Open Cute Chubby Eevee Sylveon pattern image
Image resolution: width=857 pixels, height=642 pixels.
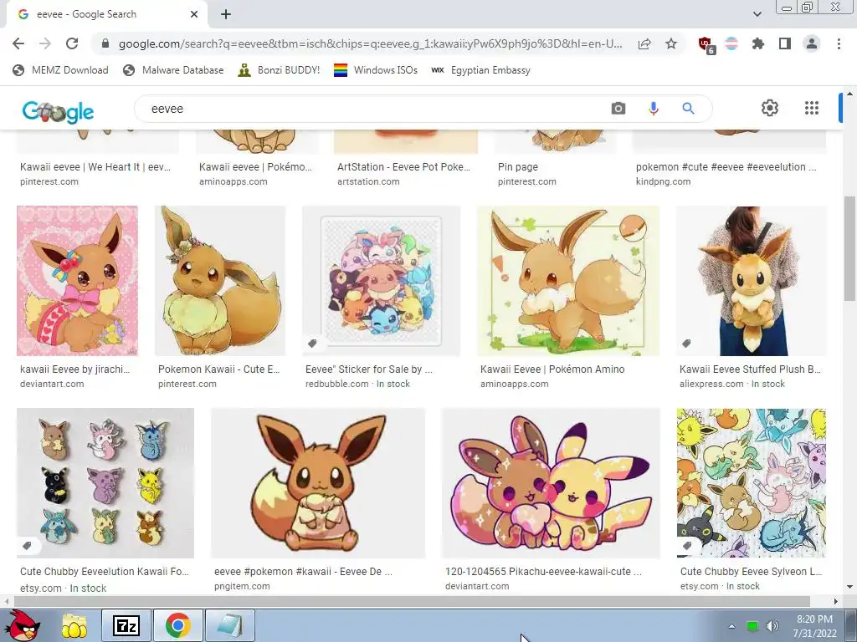tap(751, 483)
